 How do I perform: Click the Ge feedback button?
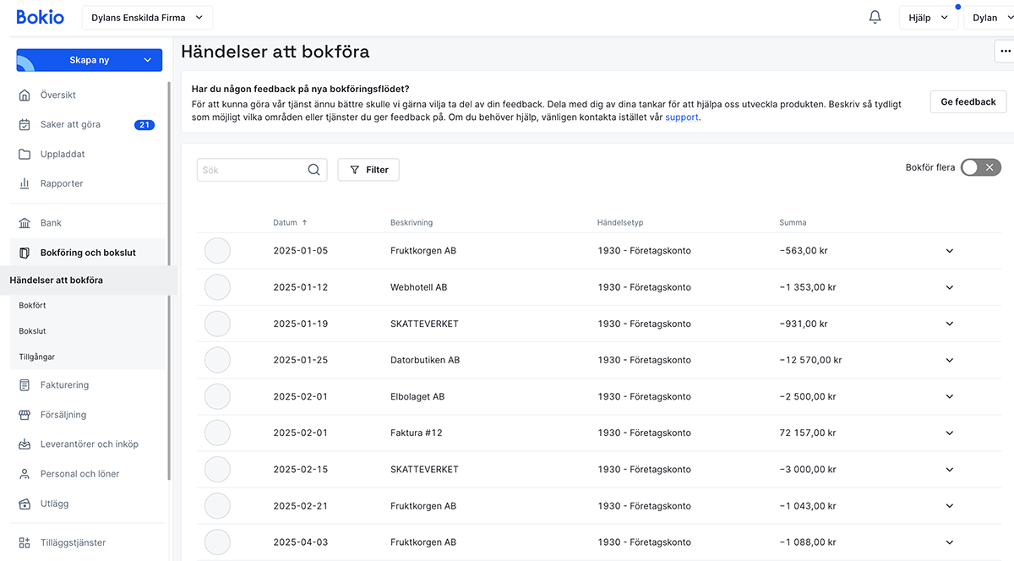pyautogui.click(x=968, y=101)
